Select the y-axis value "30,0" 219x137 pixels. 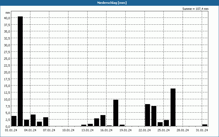(x=7, y=45)
